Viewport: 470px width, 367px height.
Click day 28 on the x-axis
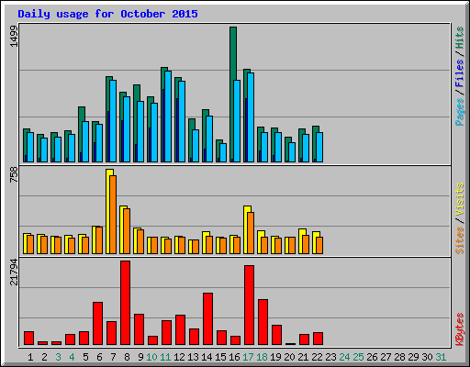tap(399, 357)
